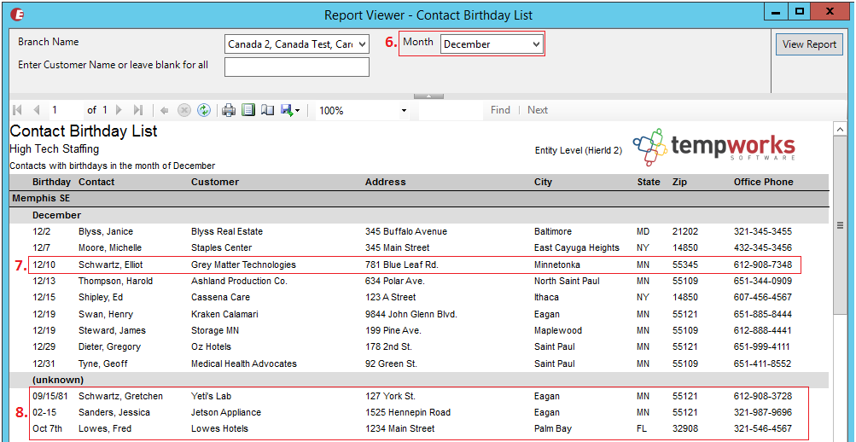Maximize the Report Viewer window
This screenshot has width=856, height=442.
click(800, 11)
